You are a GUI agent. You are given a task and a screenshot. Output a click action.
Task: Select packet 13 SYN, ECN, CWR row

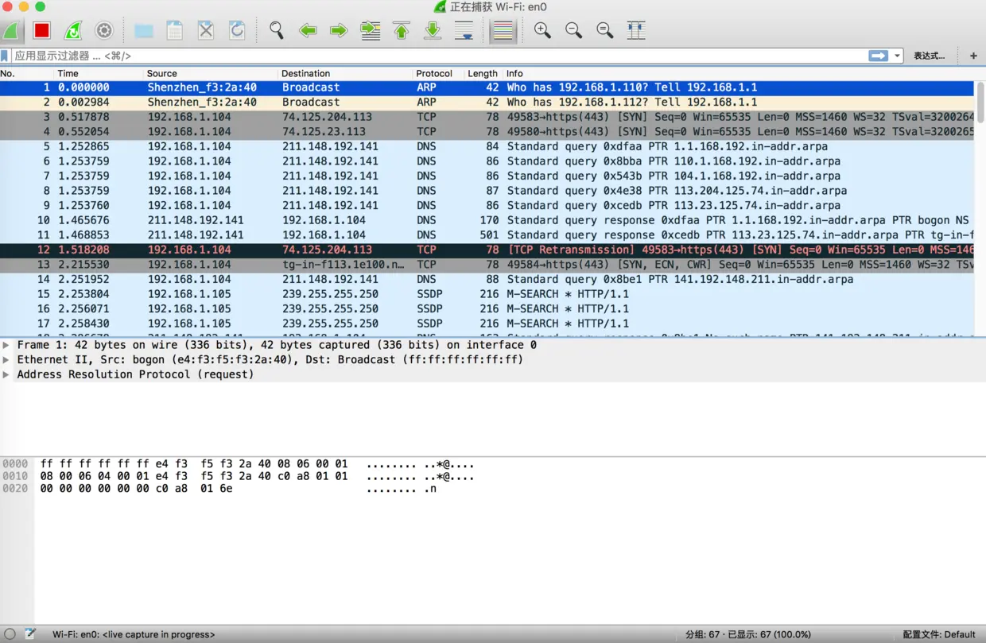click(x=487, y=265)
